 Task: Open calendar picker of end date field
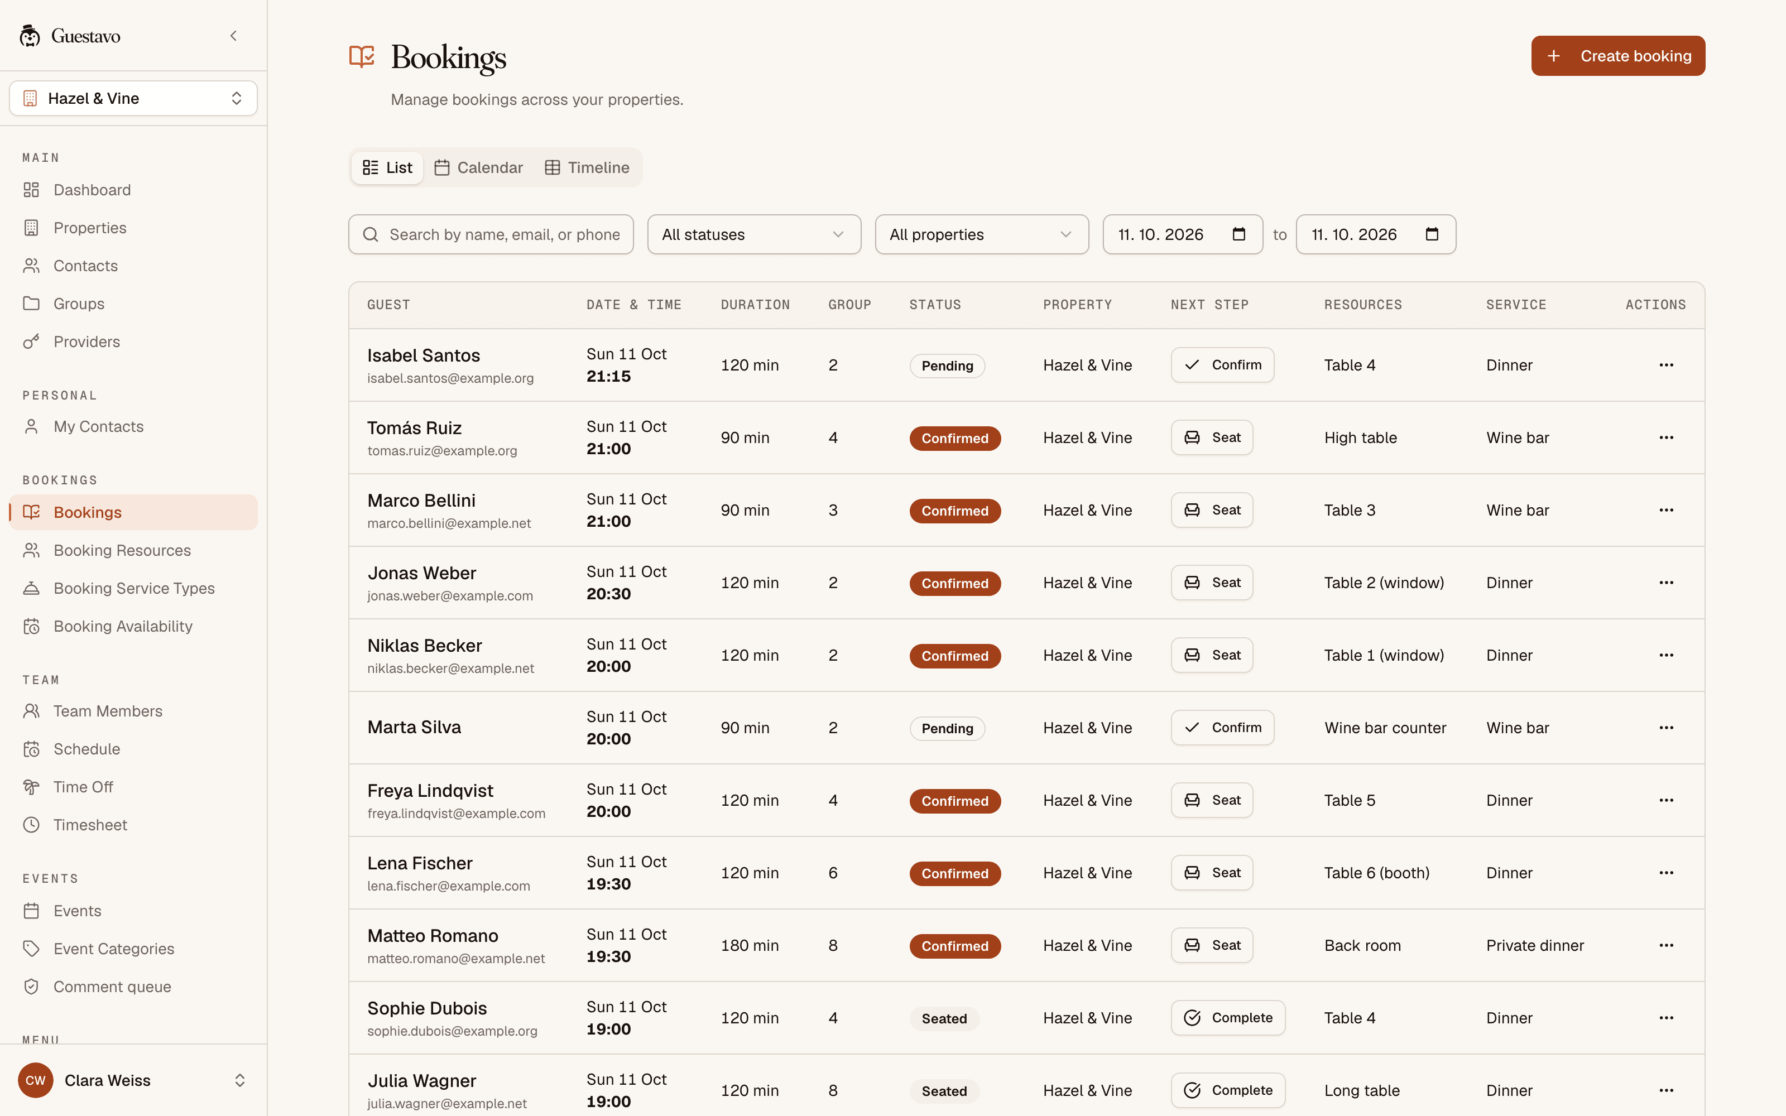pos(1432,234)
